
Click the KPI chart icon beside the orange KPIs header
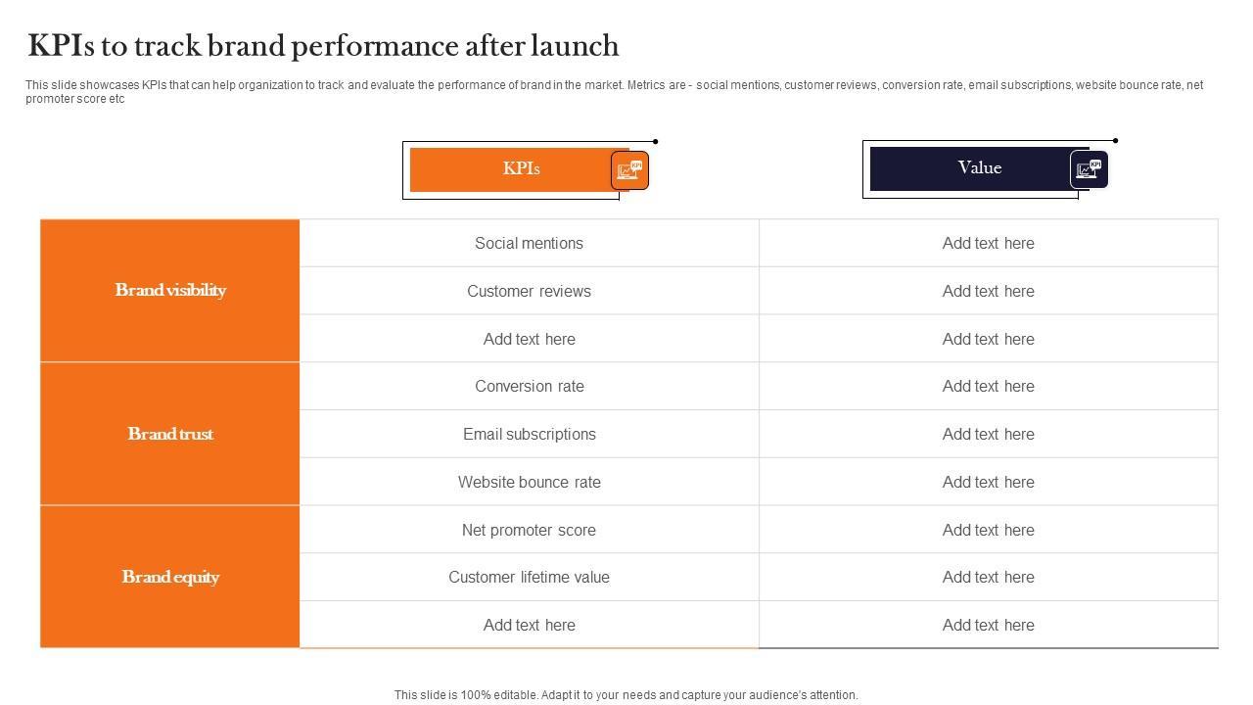pyautogui.click(x=628, y=170)
